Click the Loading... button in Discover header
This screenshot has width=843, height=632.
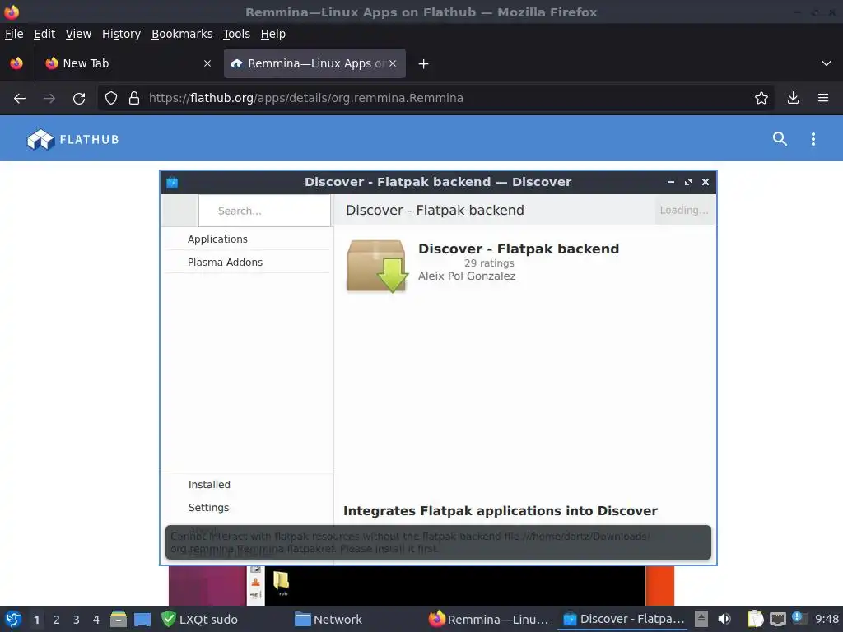pyautogui.click(x=684, y=210)
